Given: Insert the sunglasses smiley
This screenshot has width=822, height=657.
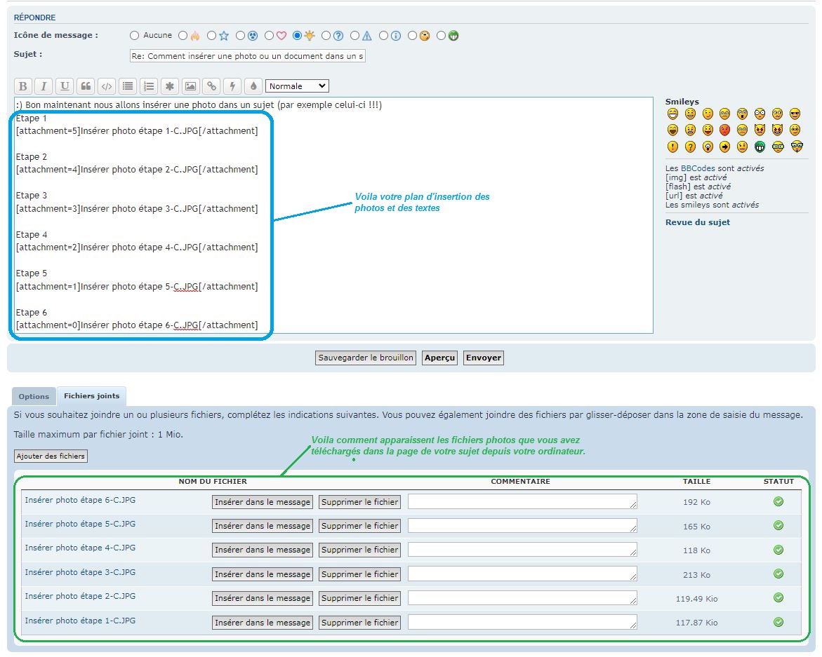Looking at the screenshot, I should (795, 114).
